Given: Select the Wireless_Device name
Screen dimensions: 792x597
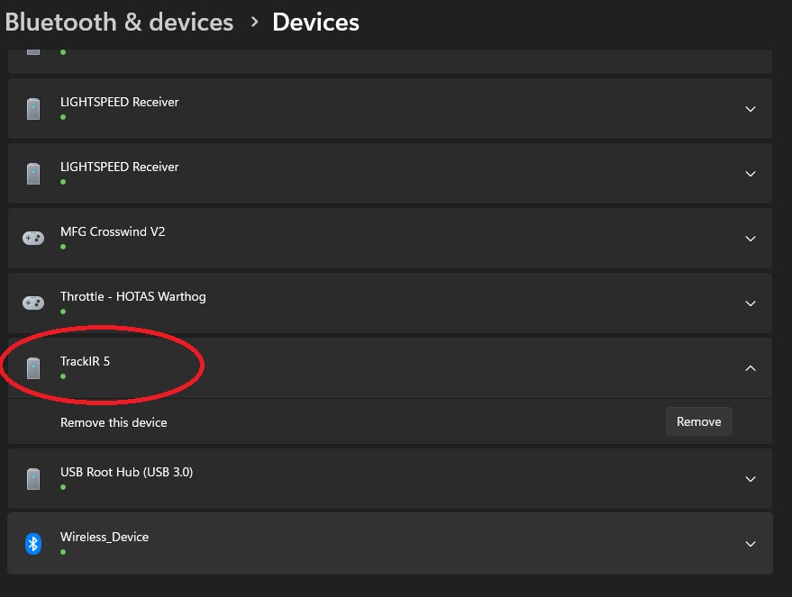Looking at the screenshot, I should pyautogui.click(x=104, y=537).
